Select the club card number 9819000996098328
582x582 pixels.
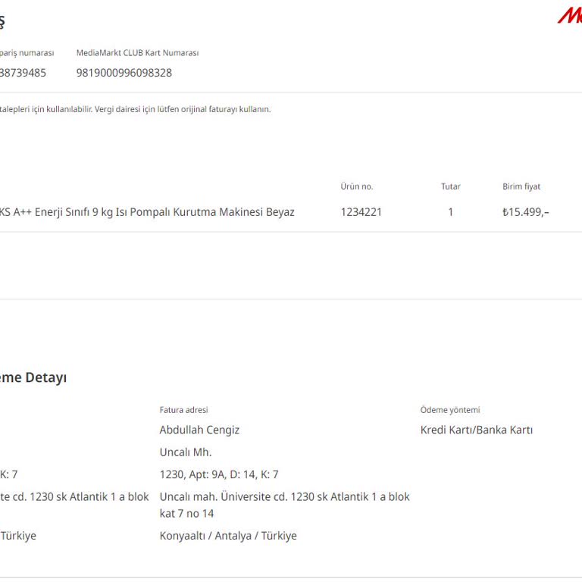[x=124, y=73]
